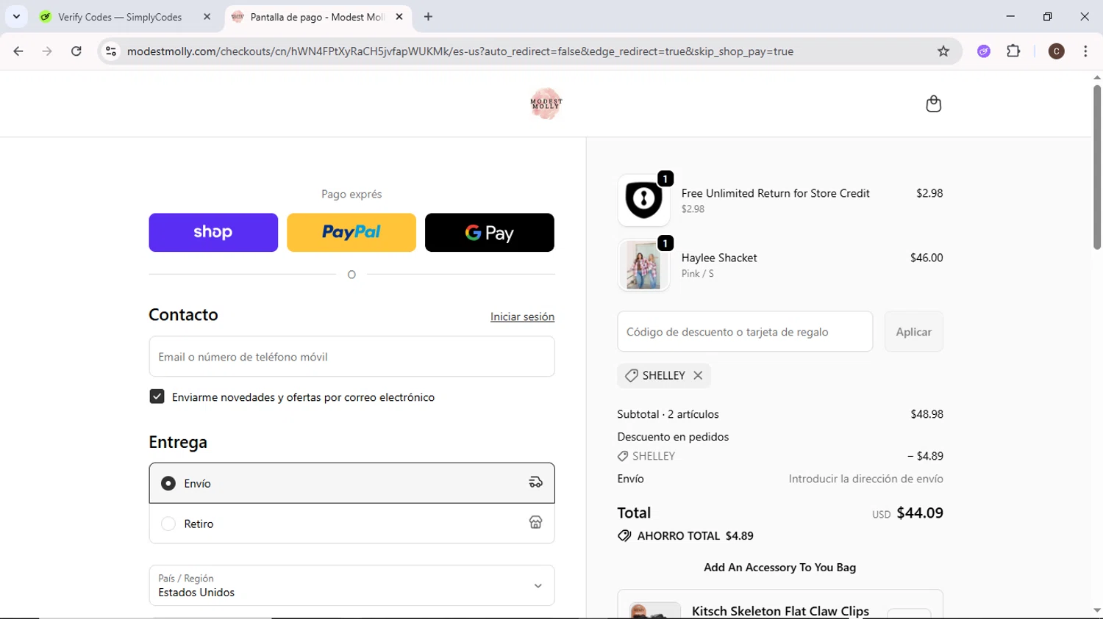Close the Pantalla de pago tab
The image size is (1103, 619).
click(399, 16)
